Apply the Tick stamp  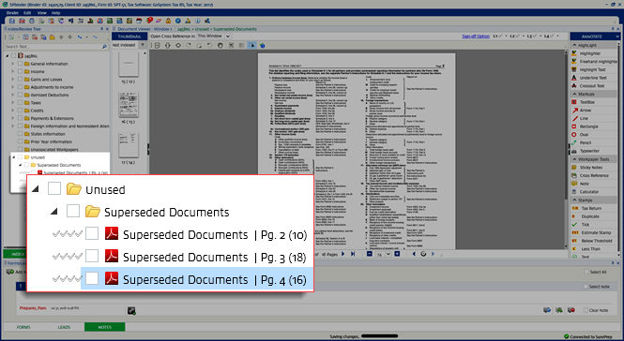coord(594,225)
